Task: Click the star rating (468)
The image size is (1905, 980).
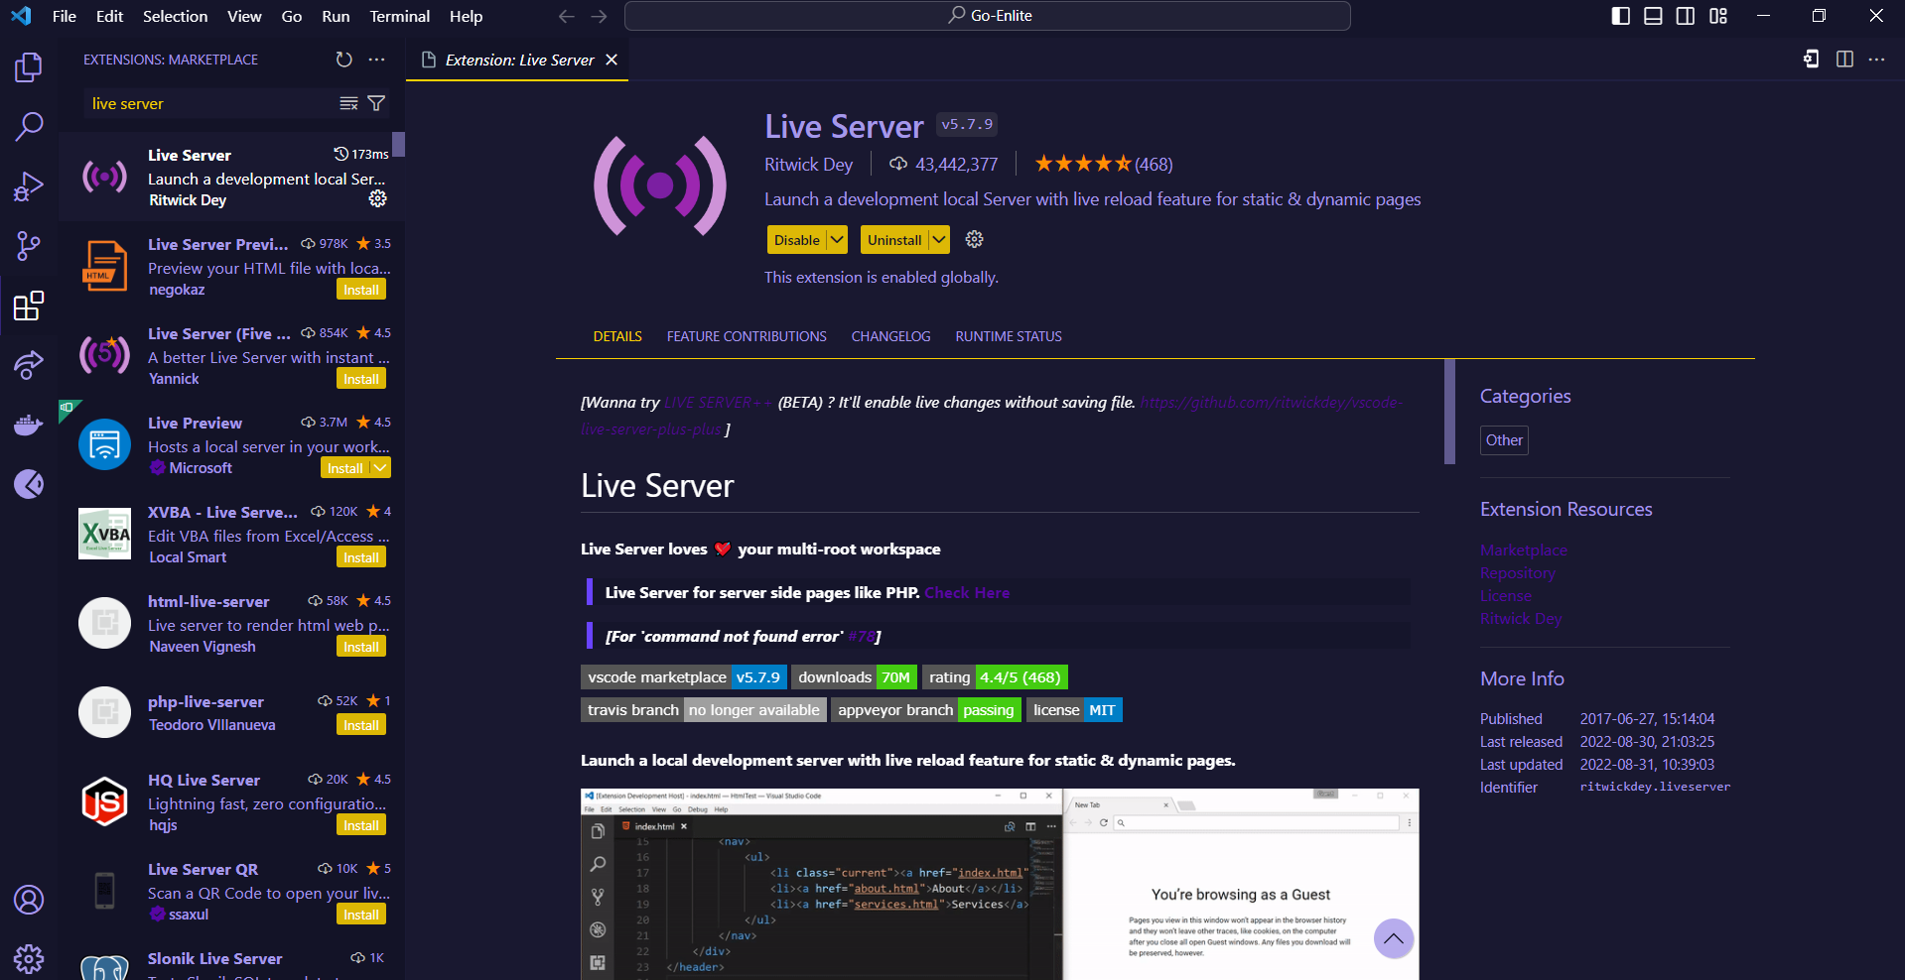Action: point(1103,164)
